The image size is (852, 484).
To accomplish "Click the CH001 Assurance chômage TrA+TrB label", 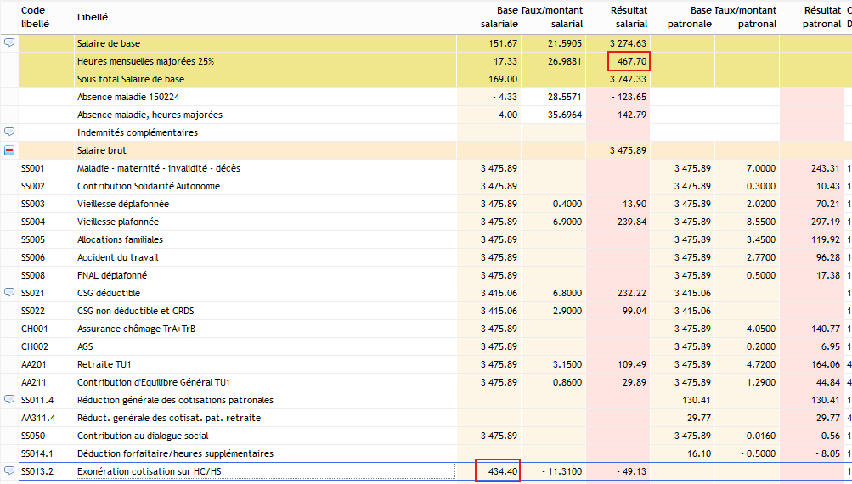I will click(x=142, y=329).
